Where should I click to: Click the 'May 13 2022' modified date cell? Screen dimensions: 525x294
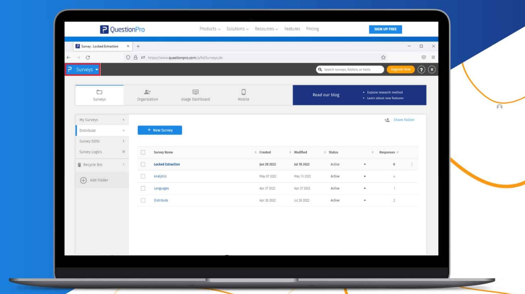coord(302,176)
